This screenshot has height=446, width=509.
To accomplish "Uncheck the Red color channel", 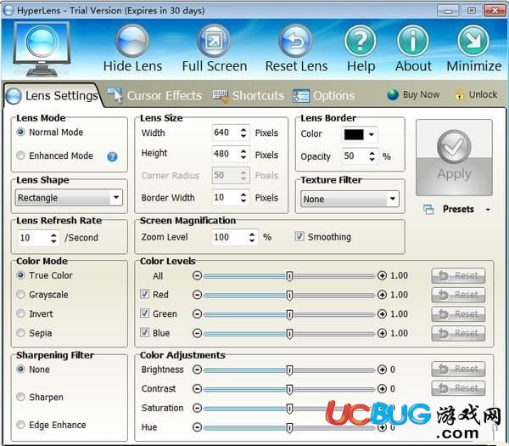I will tap(144, 294).
